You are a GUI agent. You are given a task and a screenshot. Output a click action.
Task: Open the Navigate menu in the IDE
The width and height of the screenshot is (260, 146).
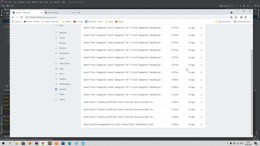coord(22,2)
